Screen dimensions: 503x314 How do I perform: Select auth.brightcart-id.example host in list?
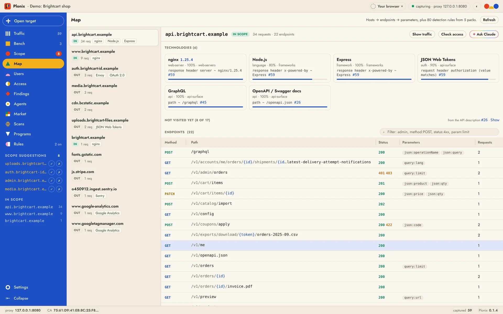tap(113, 72)
